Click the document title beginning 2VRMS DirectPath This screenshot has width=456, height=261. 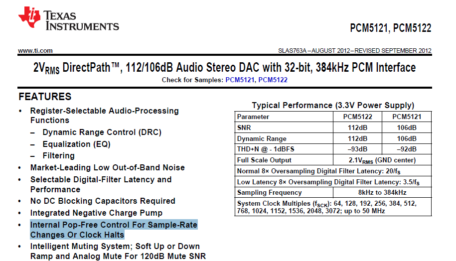click(x=224, y=68)
